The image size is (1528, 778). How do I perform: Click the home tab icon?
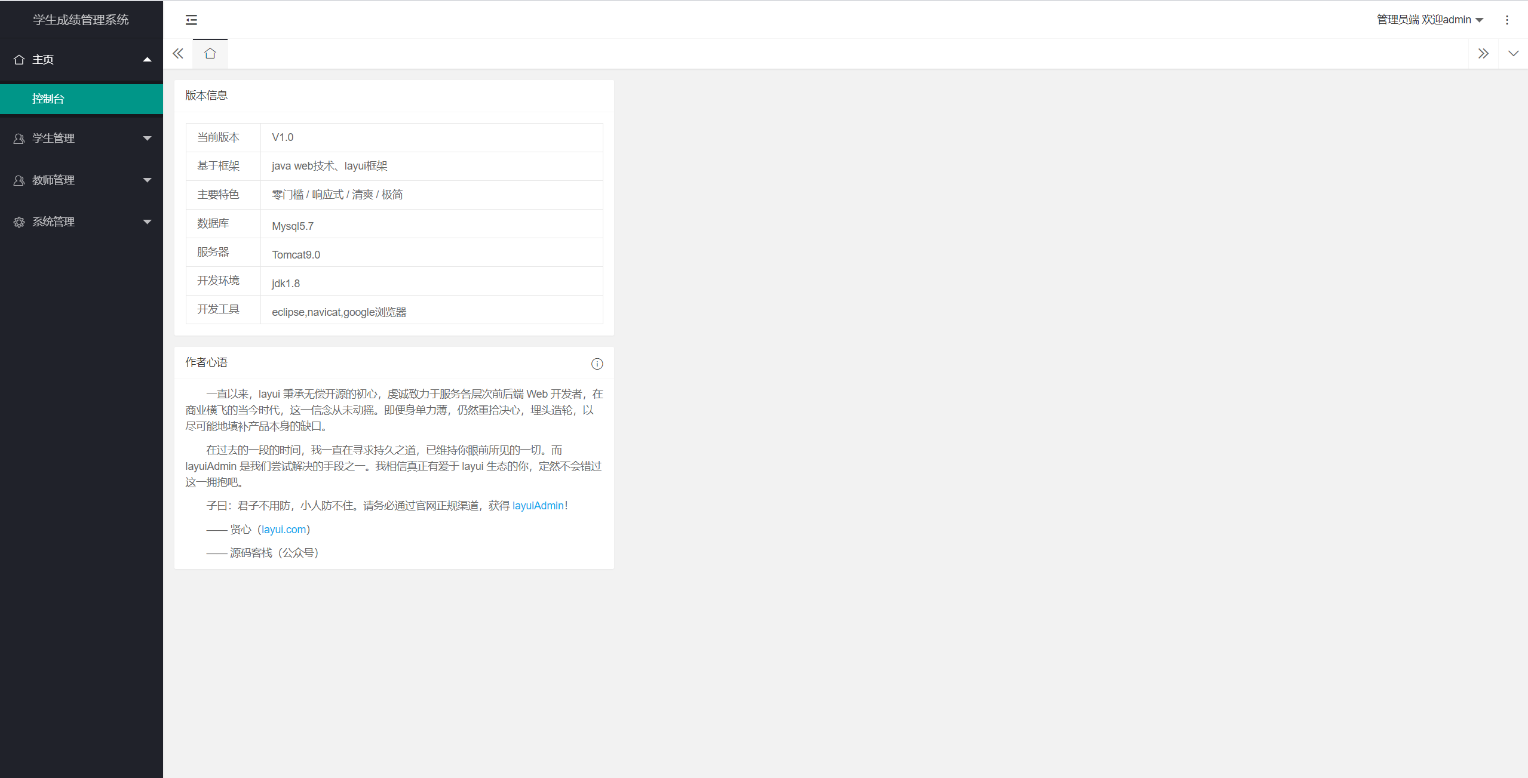pos(210,54)
